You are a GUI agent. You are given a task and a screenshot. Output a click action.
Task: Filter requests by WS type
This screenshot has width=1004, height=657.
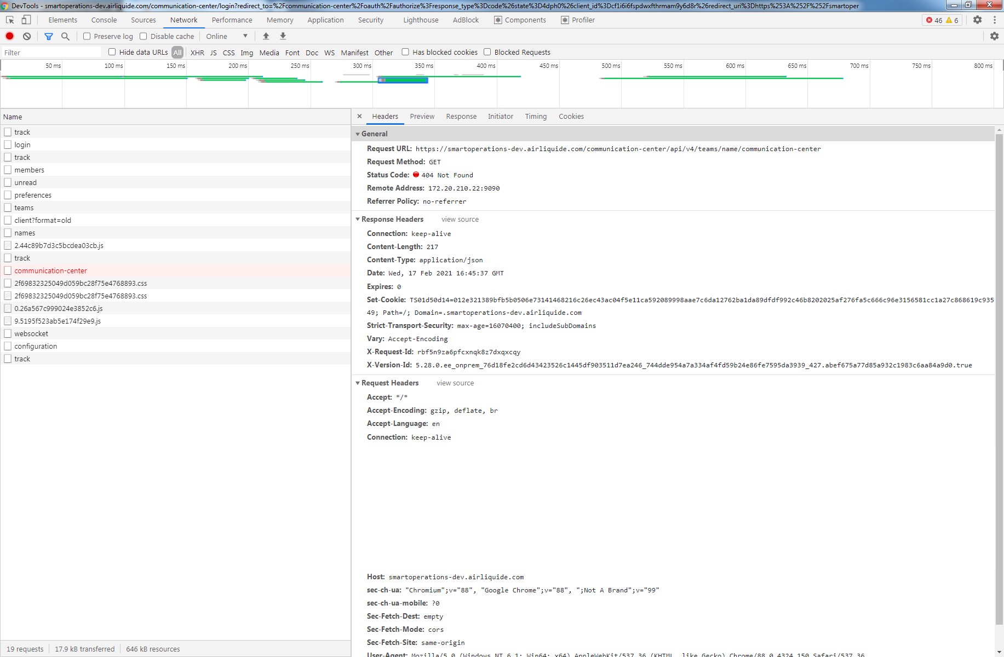pos(329,53)
